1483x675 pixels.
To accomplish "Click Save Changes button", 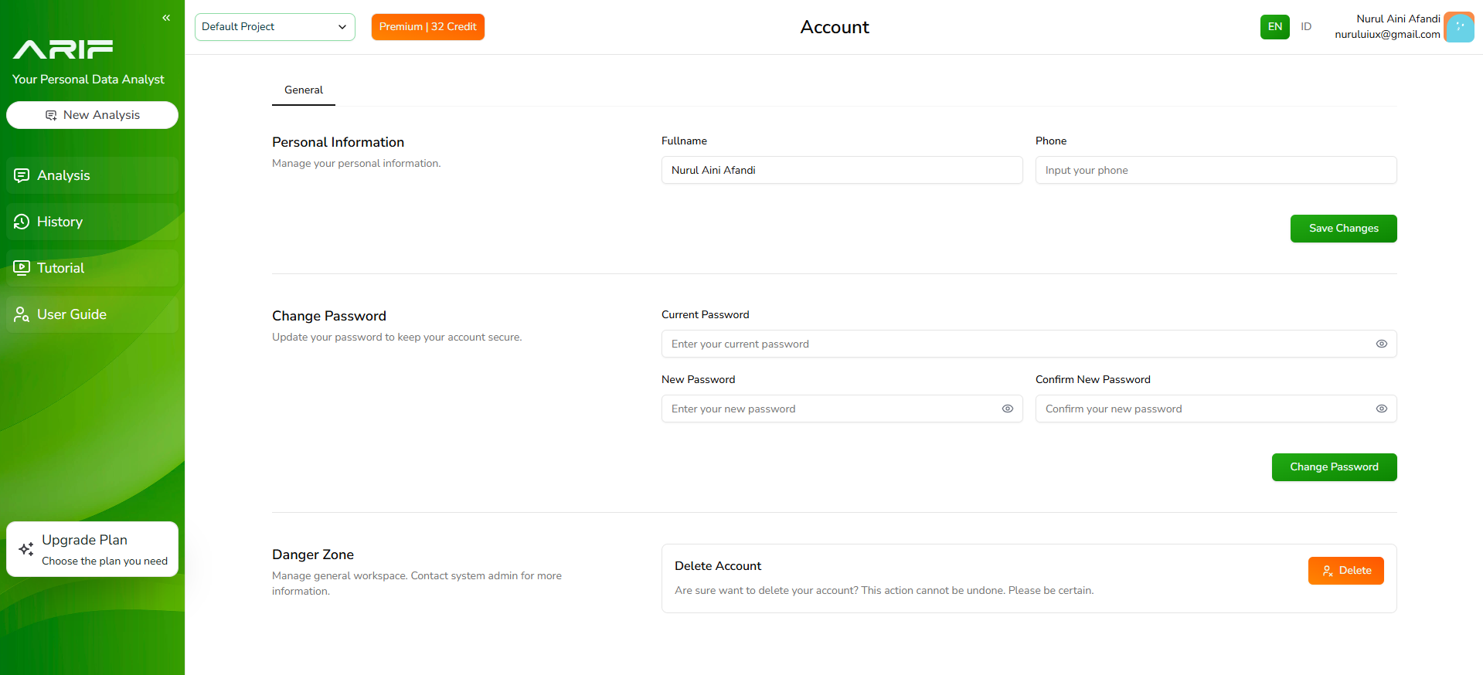I will coord(1343,229).
